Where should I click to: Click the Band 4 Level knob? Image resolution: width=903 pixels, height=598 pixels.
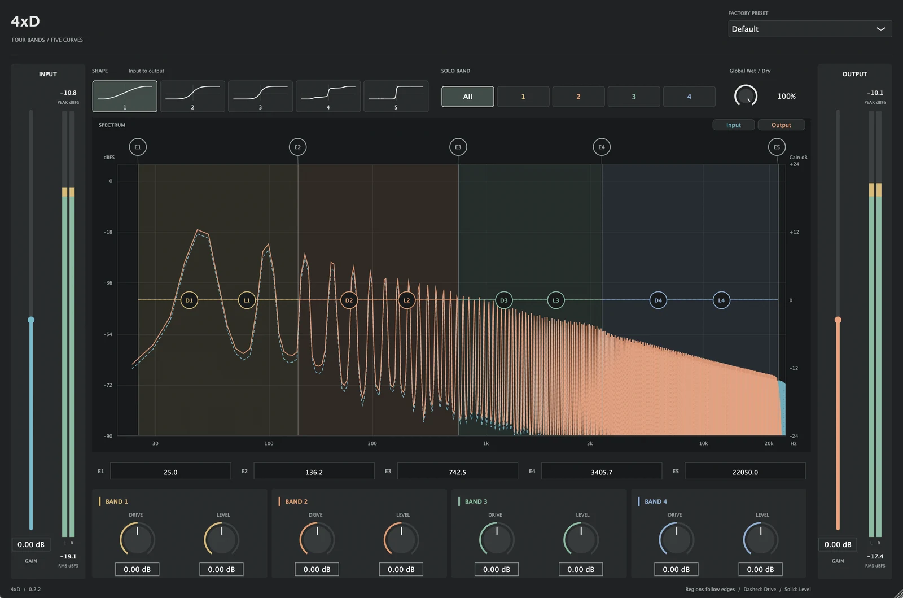pyautogui.click(x=761, y=539)
